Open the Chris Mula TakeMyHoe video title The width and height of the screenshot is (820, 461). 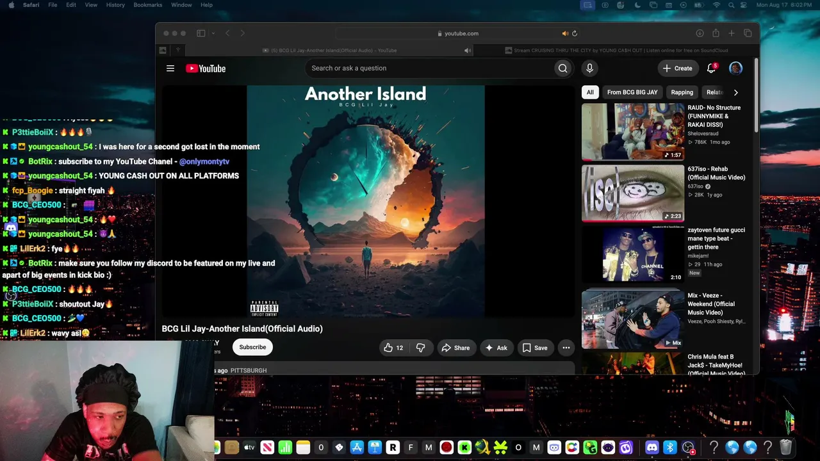[716, 365]
